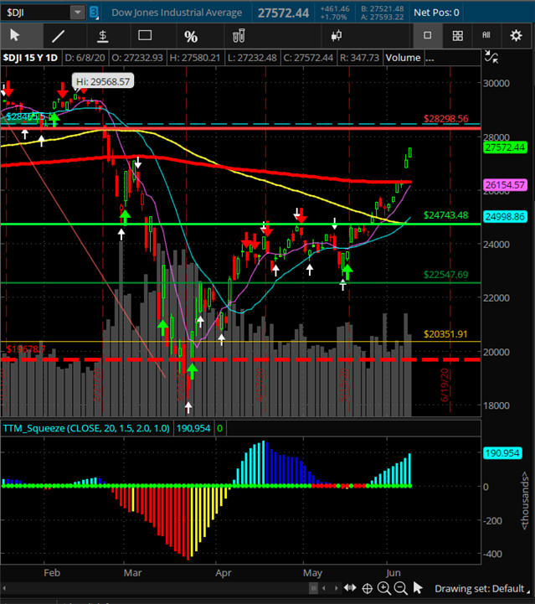Open the All chart sharing dropdown

tap(486, 36)
